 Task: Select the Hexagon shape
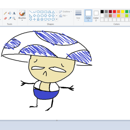coord(42,16)
